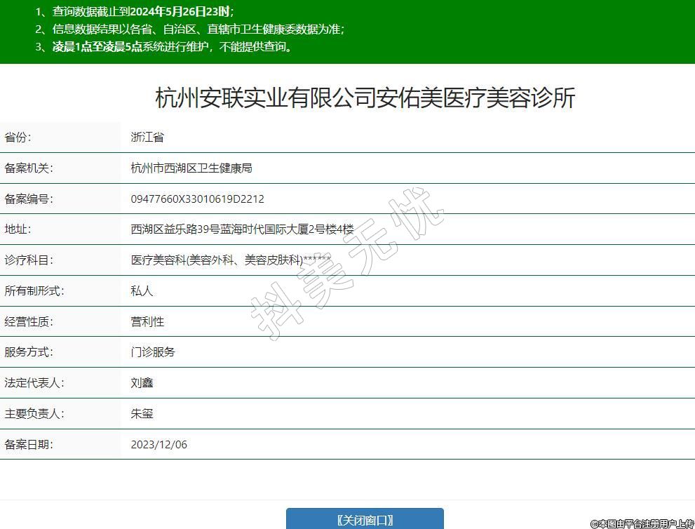
Task: Click the 备案编号 value 09477660X33010619D2212
Action: click(197, 199)
